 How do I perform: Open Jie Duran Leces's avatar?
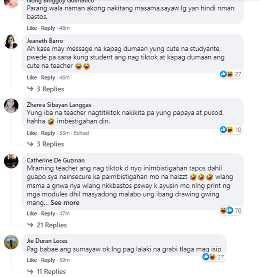click(11, 242)
